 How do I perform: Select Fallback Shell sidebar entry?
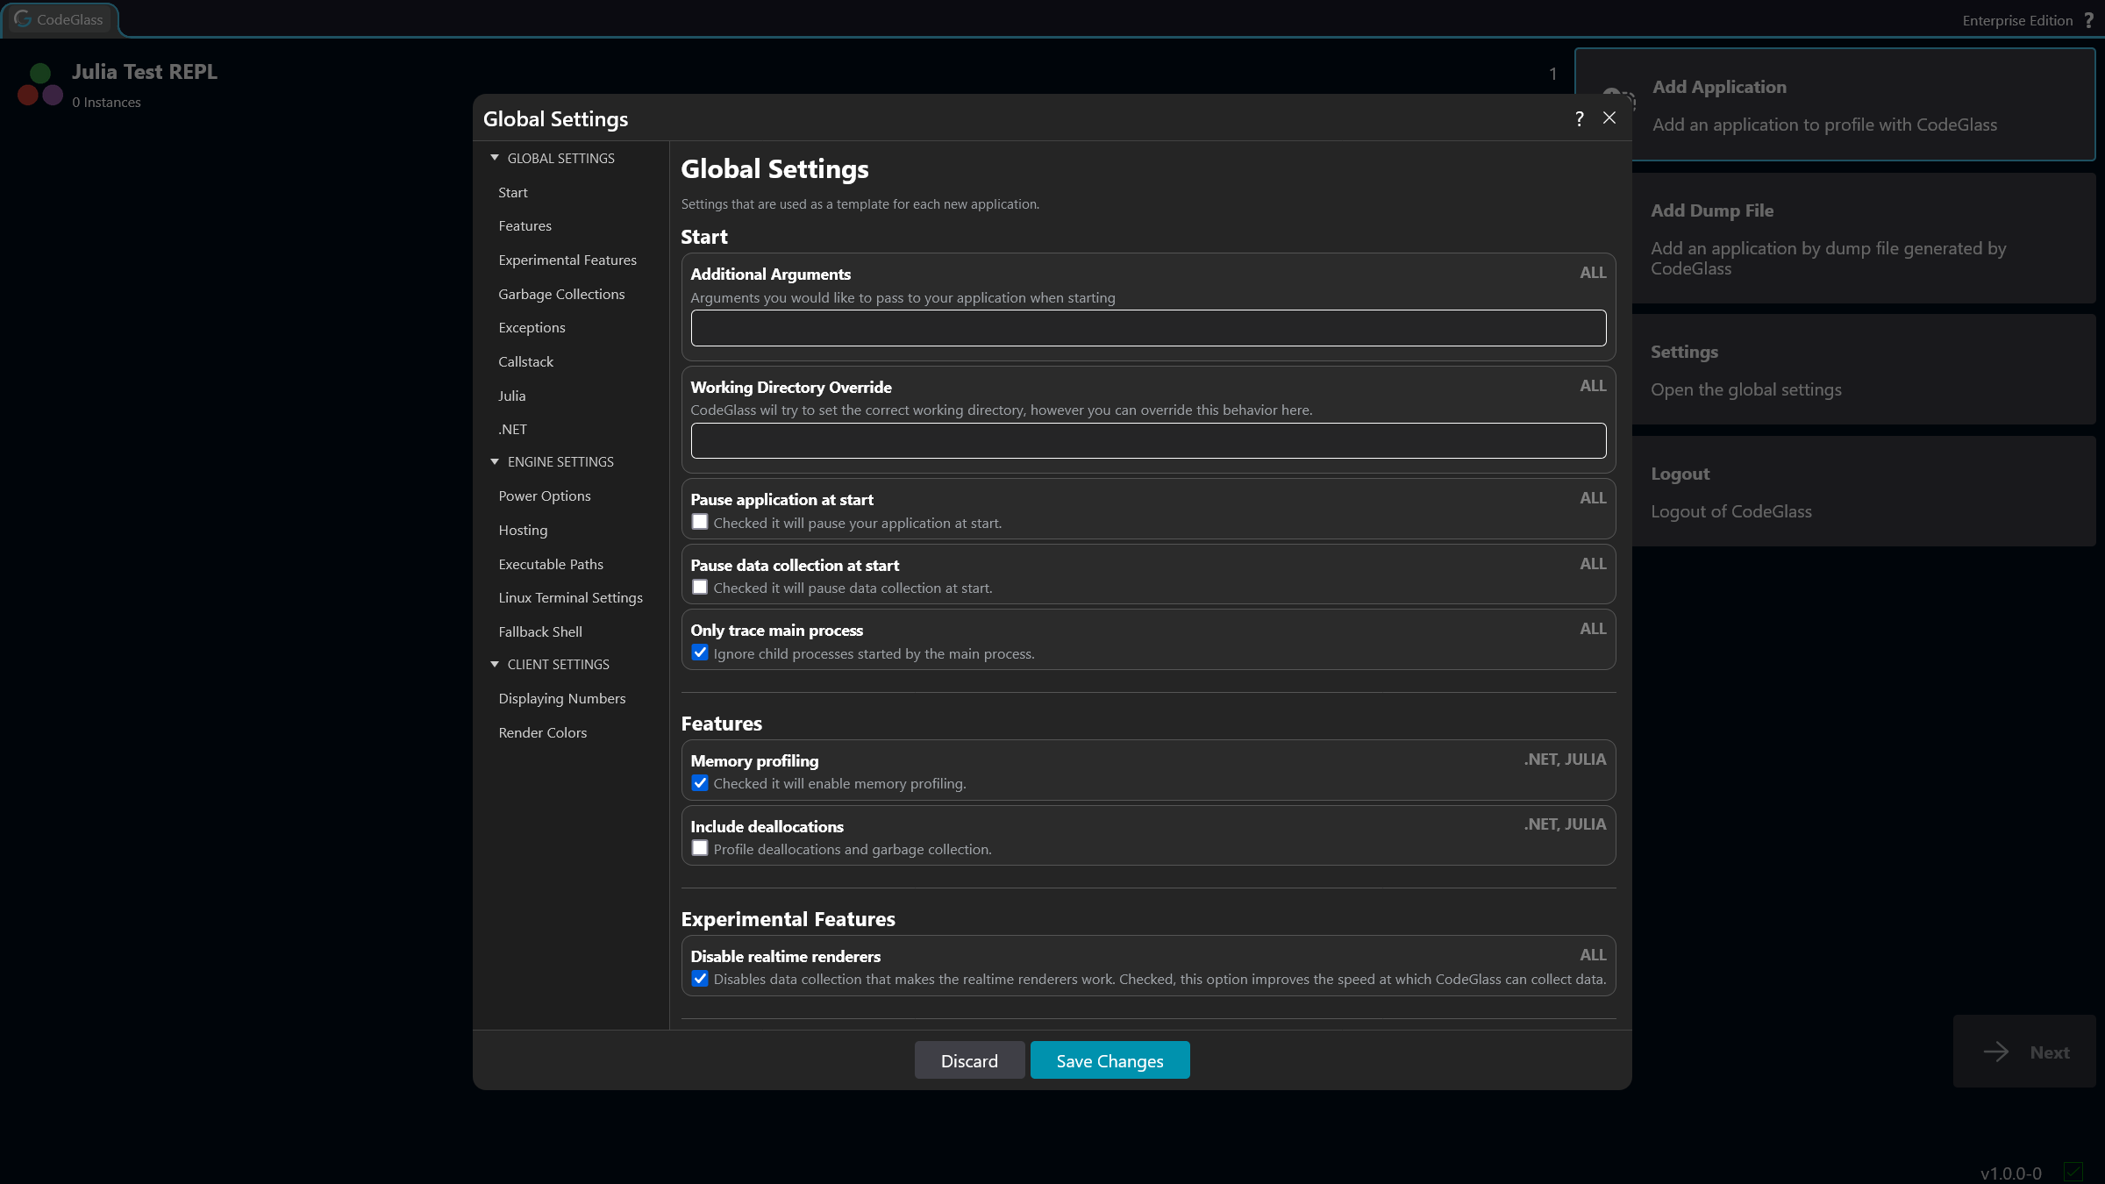(540, 631)
